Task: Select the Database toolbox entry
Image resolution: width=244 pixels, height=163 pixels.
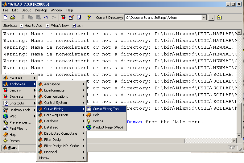Action: tap(61, 121)
